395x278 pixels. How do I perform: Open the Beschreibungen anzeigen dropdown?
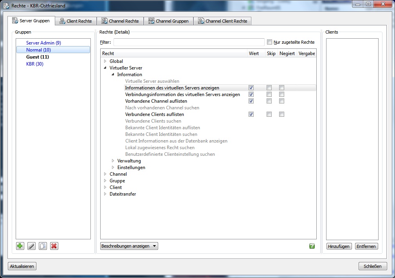pyautogui.click(x=129, y=246)
